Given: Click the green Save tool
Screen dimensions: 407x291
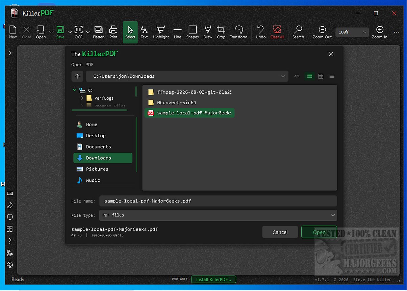Looking at the screenshot, I should [60, 32].
